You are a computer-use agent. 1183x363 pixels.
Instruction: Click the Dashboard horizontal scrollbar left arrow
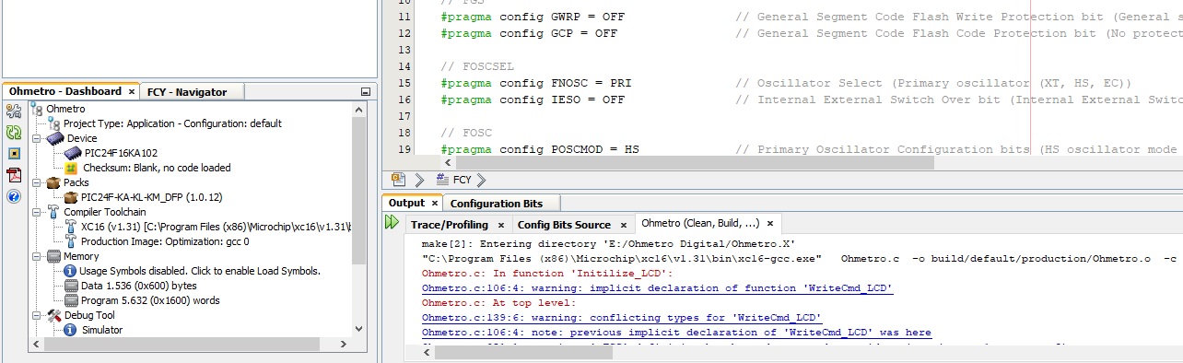click(35, 345)
